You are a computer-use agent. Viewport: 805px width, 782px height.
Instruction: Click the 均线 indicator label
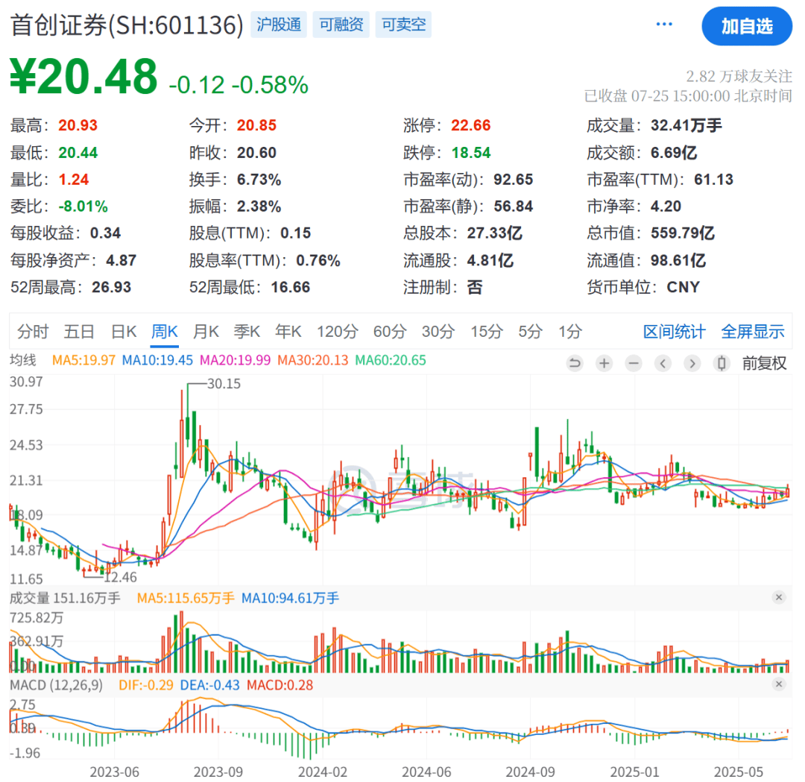click(x=23, y=361)
